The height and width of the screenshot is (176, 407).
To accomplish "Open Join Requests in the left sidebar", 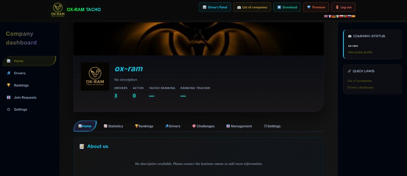I will (x=29, y=97).
